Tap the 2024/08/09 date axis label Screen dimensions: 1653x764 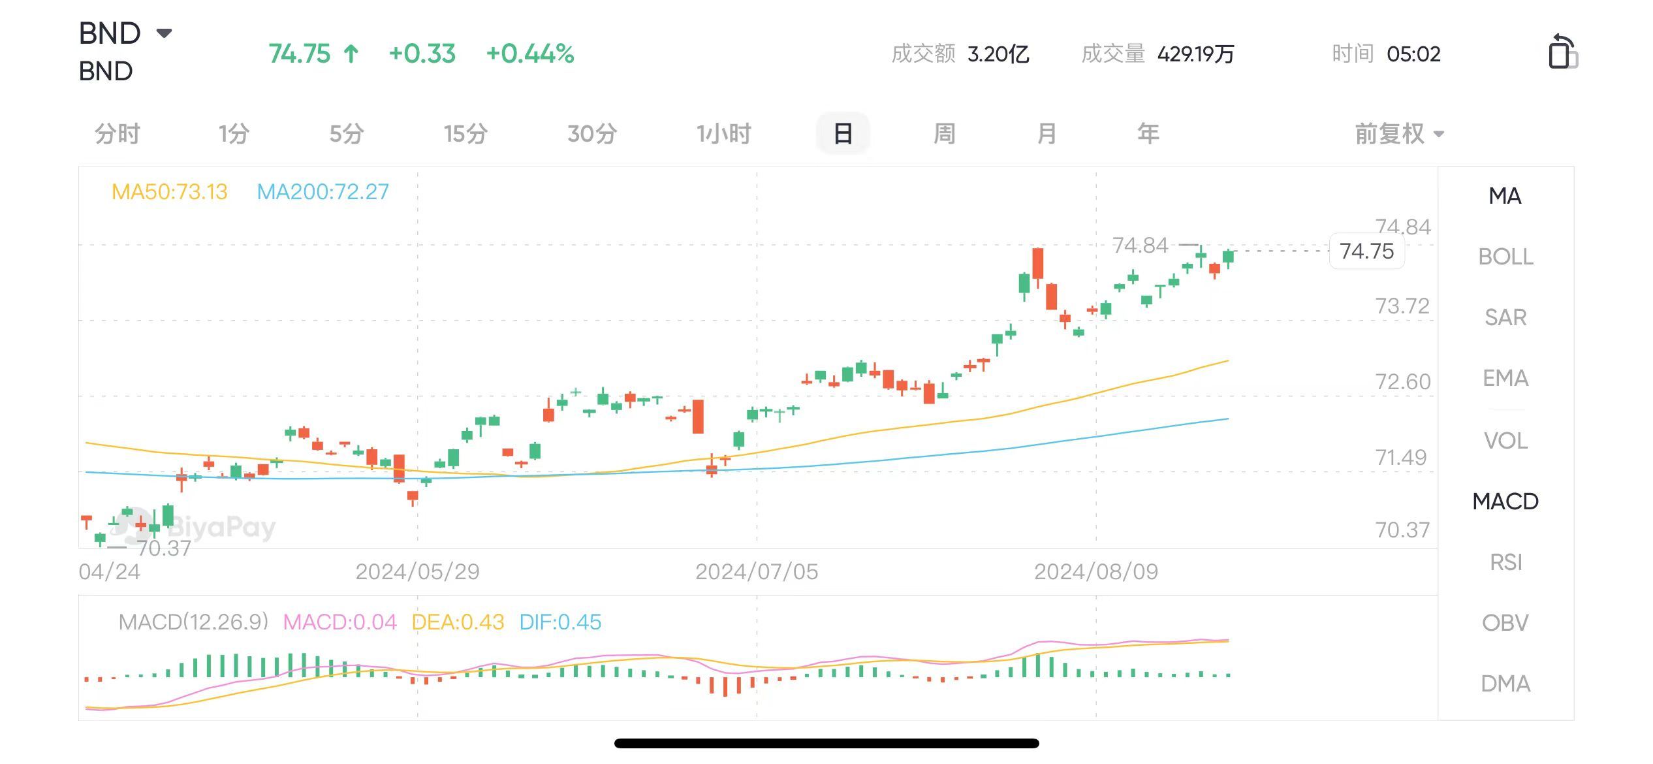point(1096,571)
